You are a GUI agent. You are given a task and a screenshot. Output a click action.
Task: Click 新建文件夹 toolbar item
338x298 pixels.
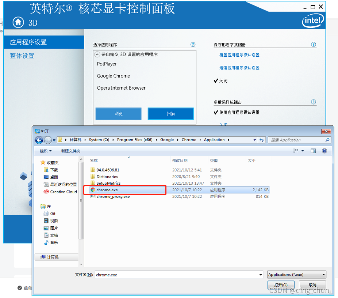[70, 151]
